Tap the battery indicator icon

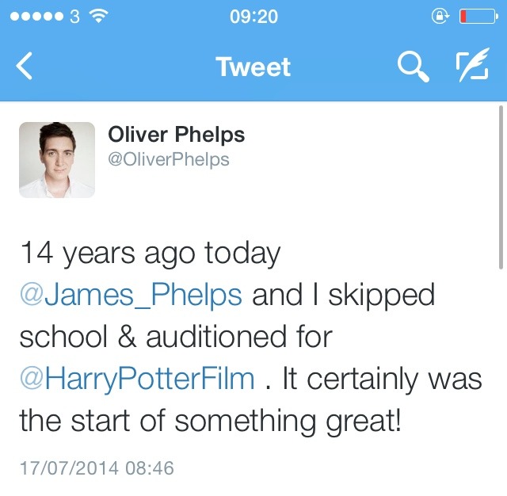click(478, 16)
